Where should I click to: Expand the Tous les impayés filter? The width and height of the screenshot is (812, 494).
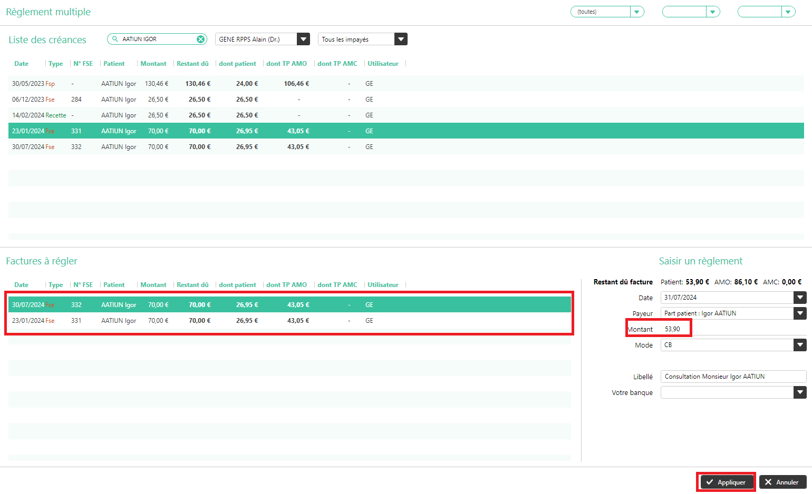(x=401, y=39)
